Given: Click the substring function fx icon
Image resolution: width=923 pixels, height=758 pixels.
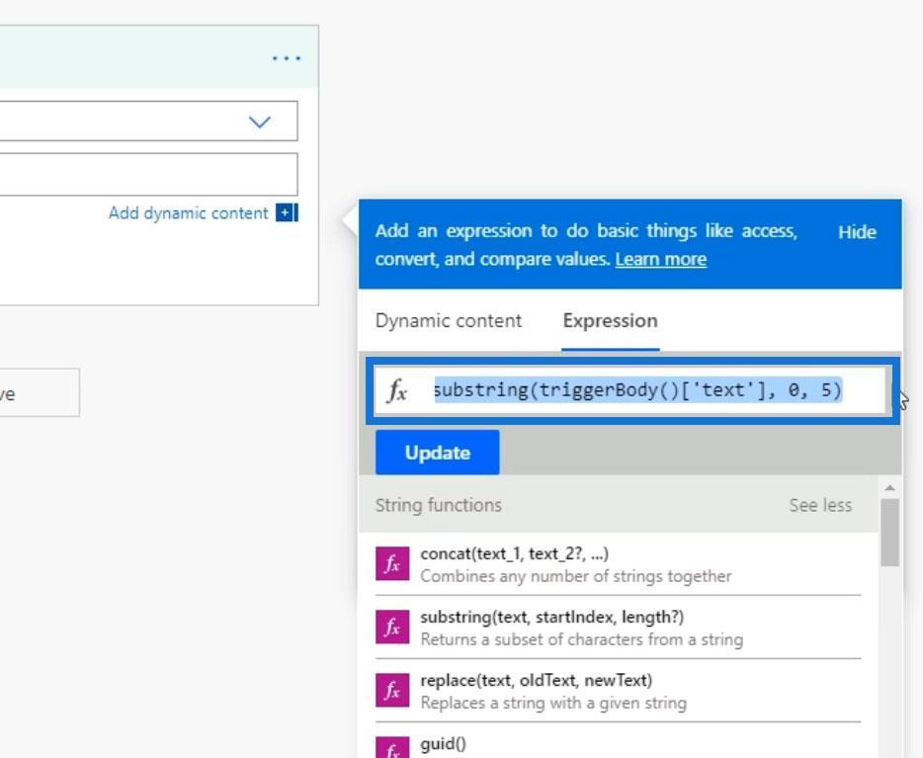Looking at the screenshot, I should 392,627.
